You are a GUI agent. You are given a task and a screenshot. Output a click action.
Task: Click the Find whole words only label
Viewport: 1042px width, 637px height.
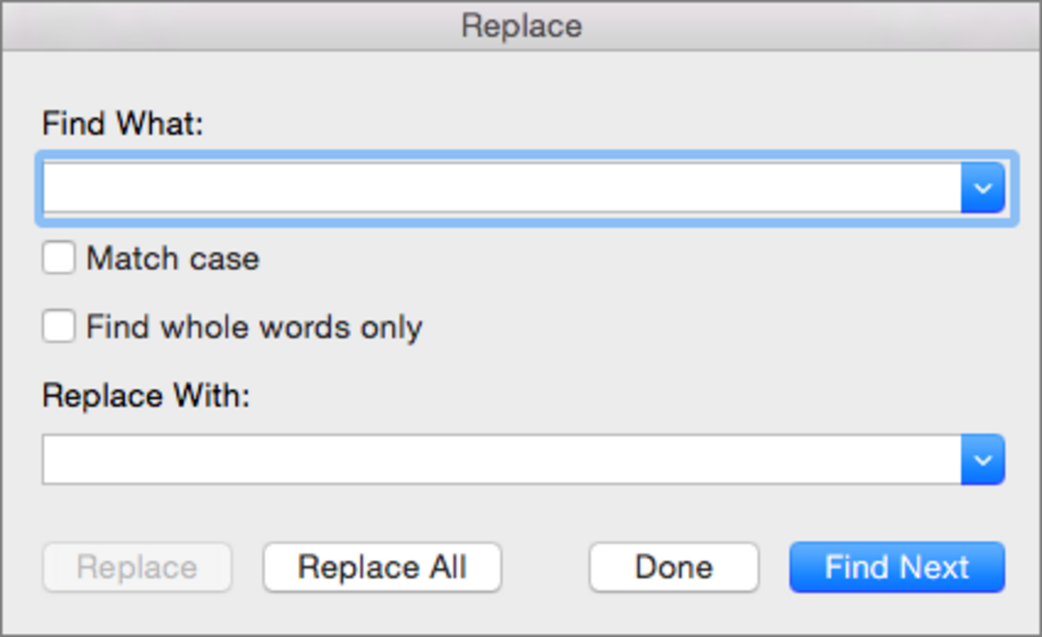pos(254,327)
